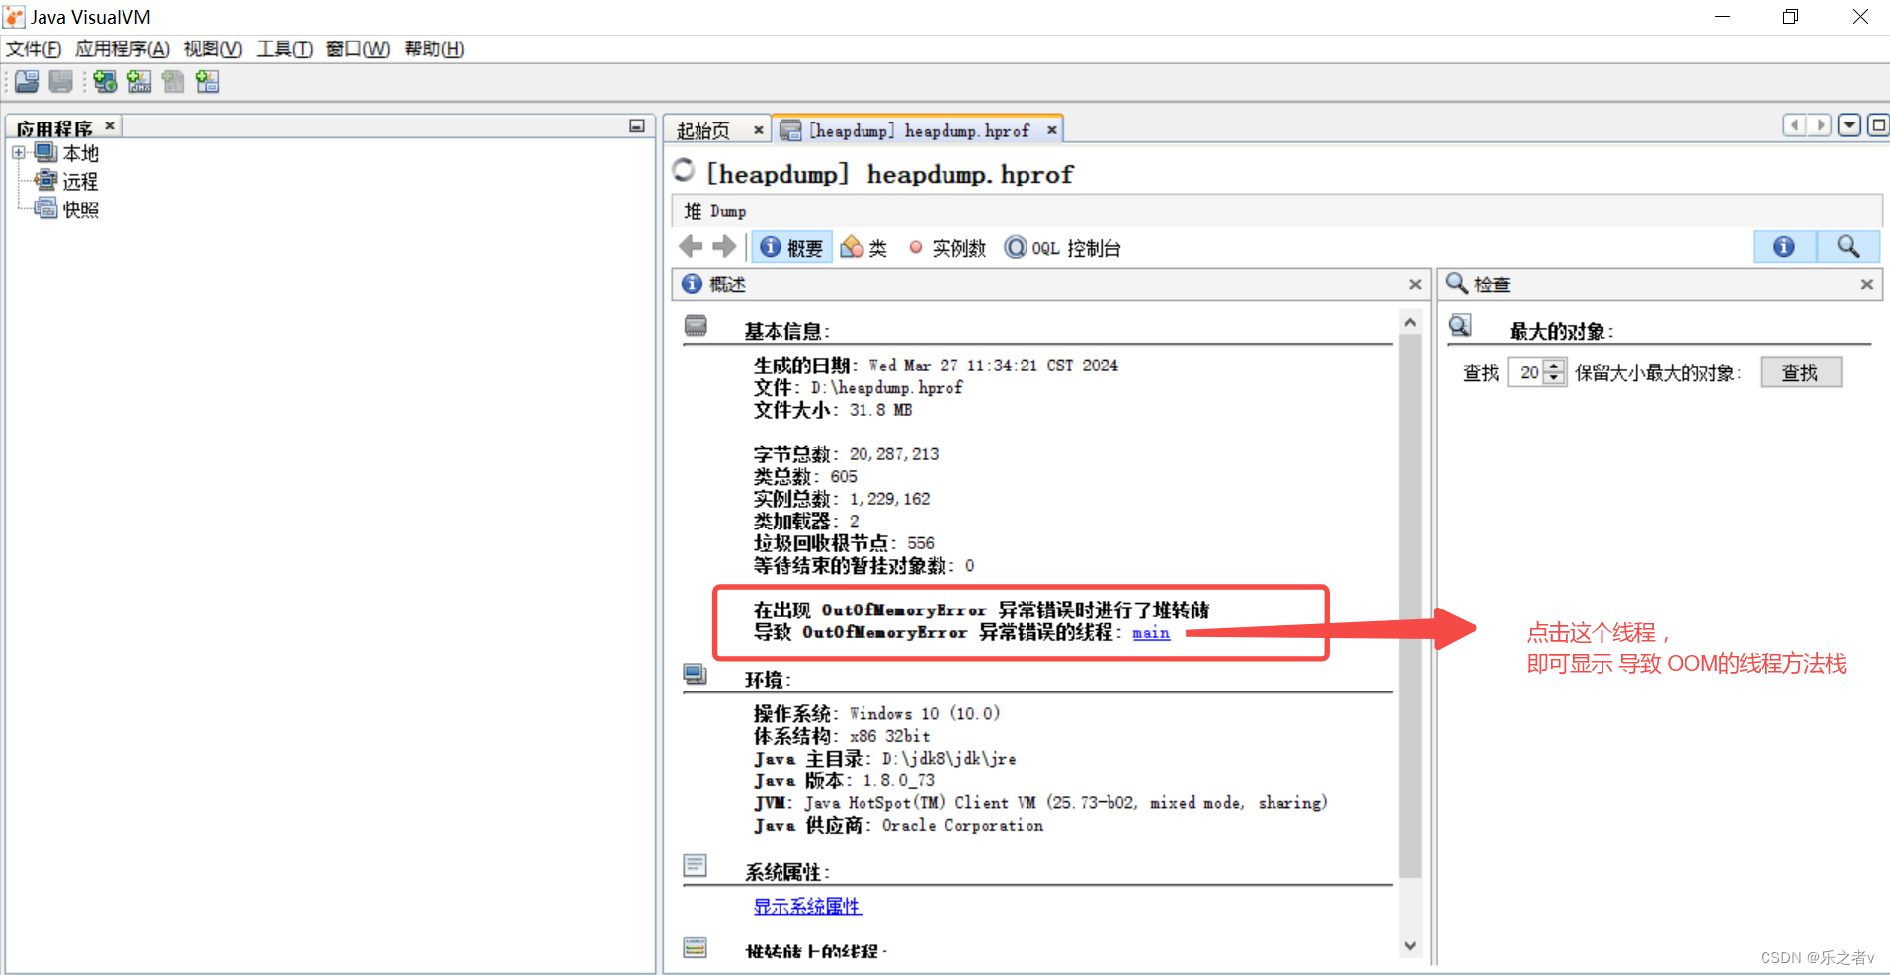Open the 窗口(W) menu

[x=358, y=49]
